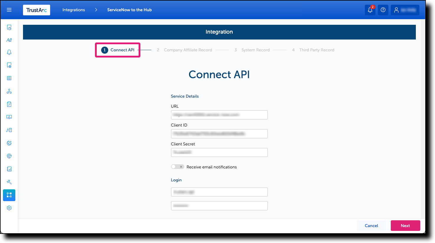Enable the Receive email notifications toggle
The width and height of the screenshot is (435, 243).
click(177, 167)
